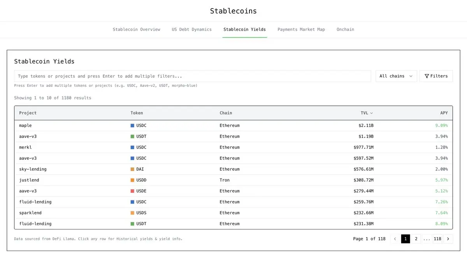Open the maple project row
This screenshot has height=257, width=467.
(233, 126)
